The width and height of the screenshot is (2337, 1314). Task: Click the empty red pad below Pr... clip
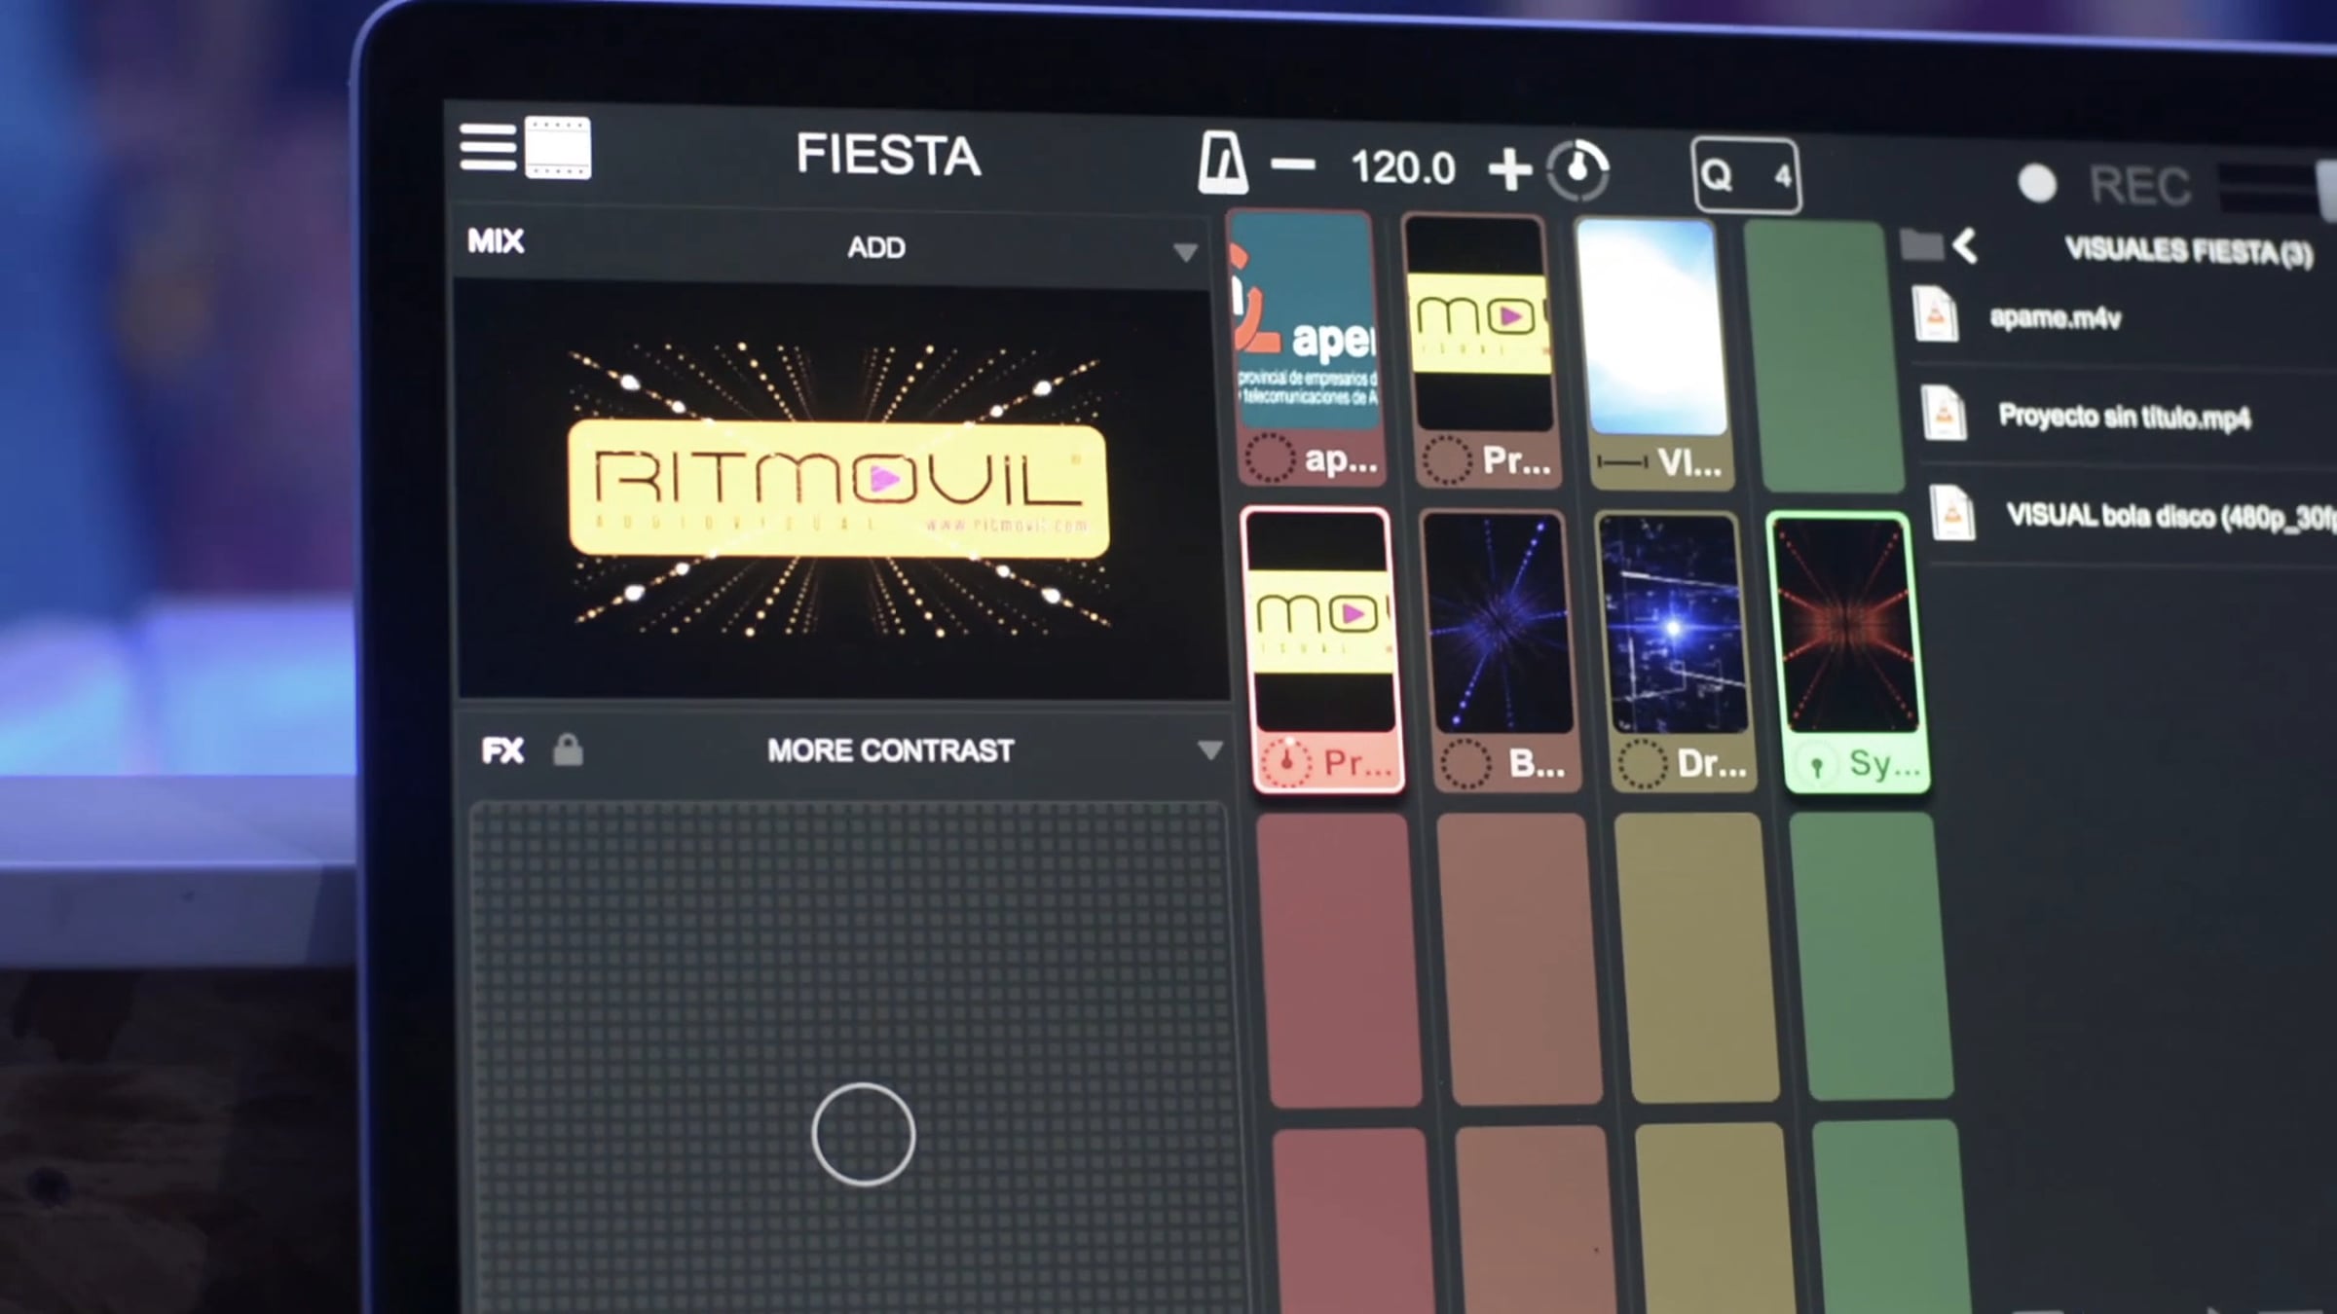click(1339, 959)
